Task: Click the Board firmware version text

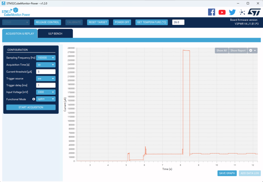Action: tap(243, 20)
